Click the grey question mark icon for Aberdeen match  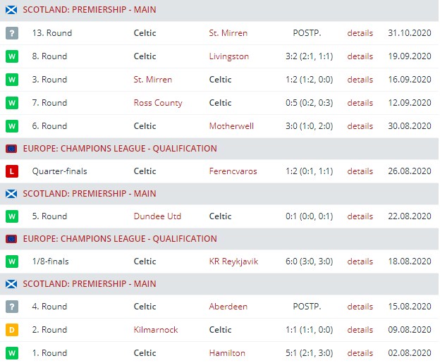click(x=12, y=307)
